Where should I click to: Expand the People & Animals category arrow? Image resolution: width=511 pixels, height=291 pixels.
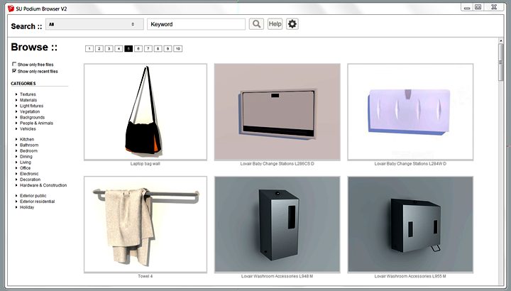(16, 123)
